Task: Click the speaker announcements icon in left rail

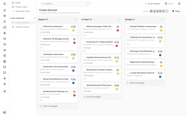Action: pyautogui.click(x=5, y=78)
